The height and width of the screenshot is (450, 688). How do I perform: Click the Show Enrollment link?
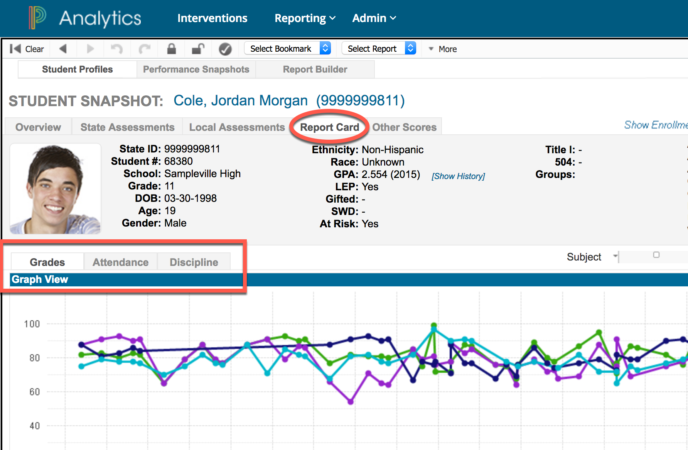tap(656, 125)
